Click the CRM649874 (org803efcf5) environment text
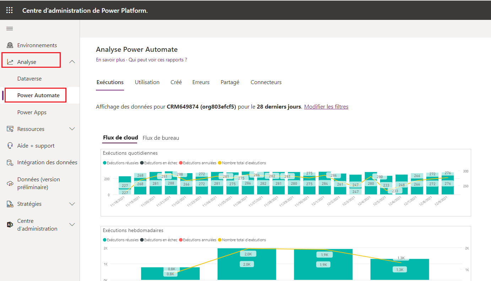Image resolution: width=491 pixels, height=281 pixels. pyautogui.click(x=201, y=107)
